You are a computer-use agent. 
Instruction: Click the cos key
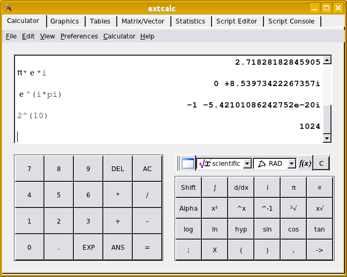(x=293, y=229)
